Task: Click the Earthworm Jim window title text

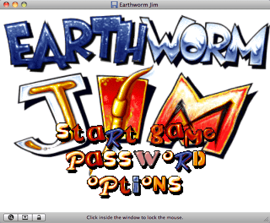Action: tap(139, 5)
